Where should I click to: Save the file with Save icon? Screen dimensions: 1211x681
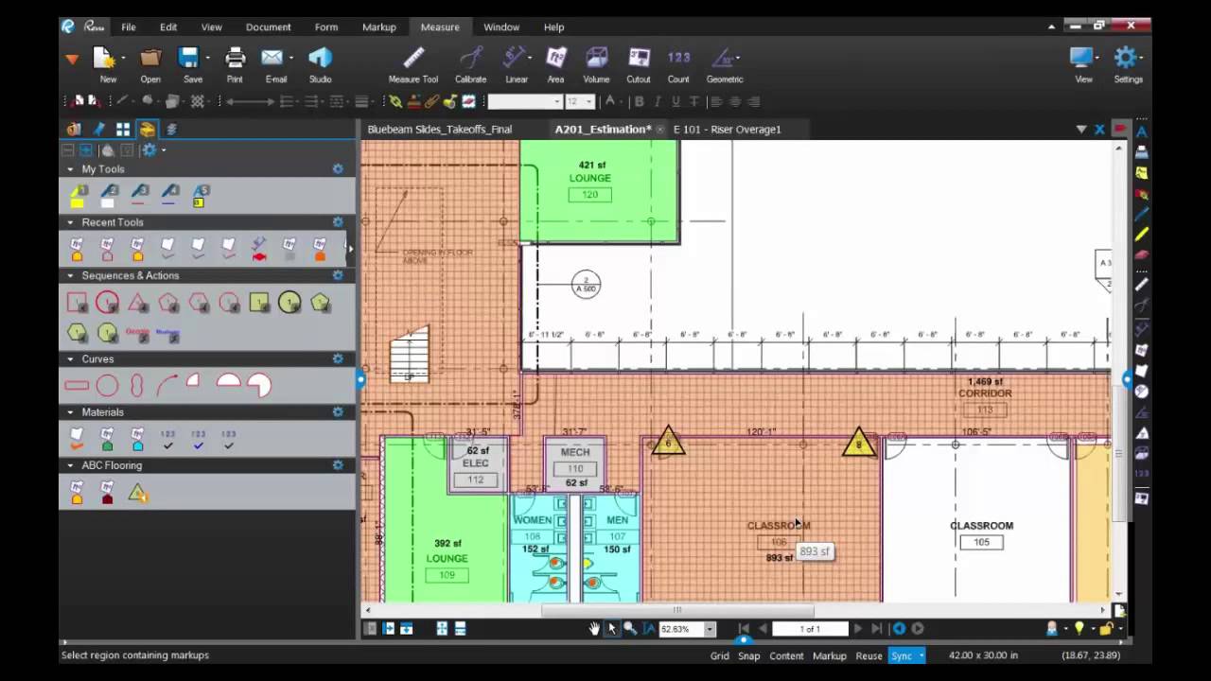189,58
